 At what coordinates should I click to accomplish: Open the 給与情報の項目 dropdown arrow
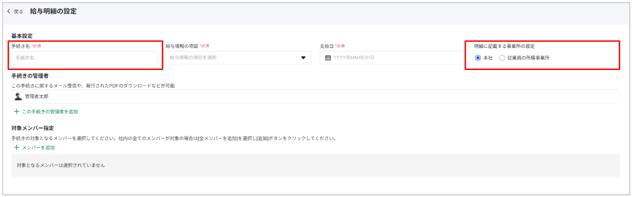point(304,58)
